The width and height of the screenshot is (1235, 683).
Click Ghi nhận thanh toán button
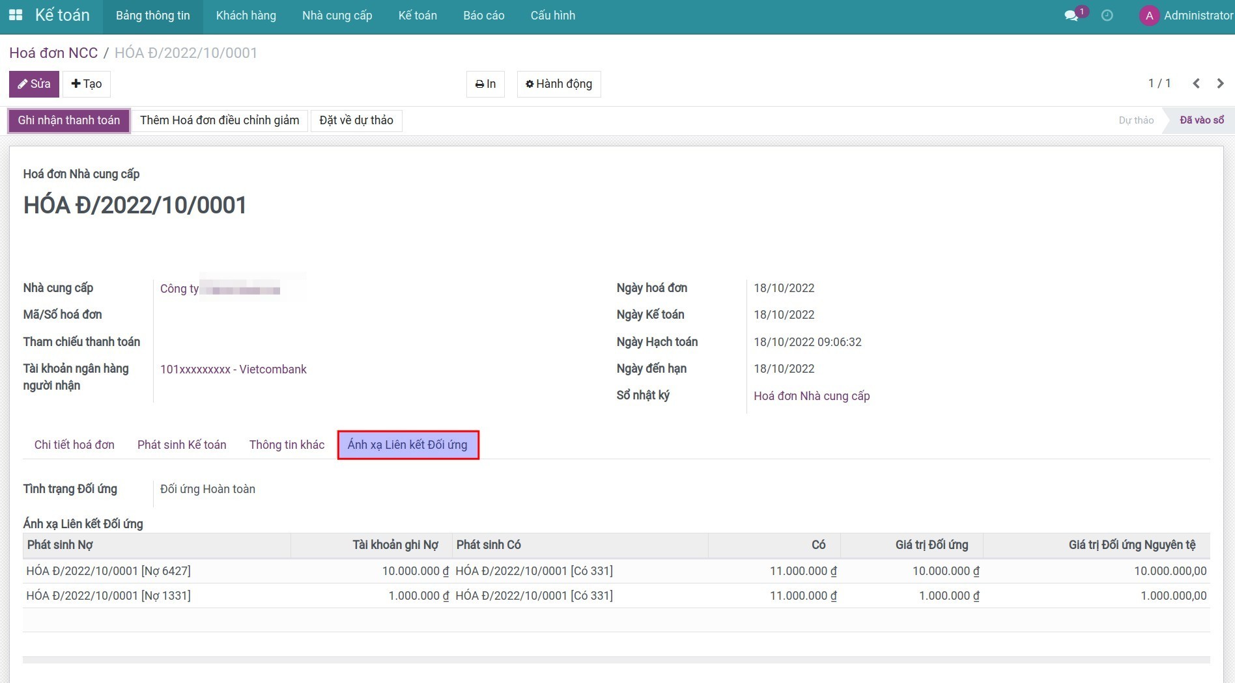coord(69,120)
